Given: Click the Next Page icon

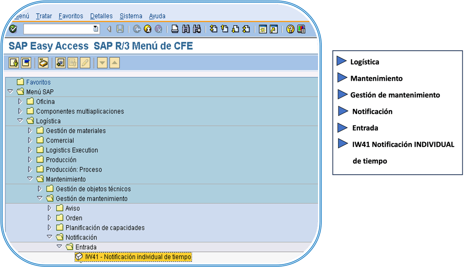Looking at the screenshot, I should (x=235, y=29).
